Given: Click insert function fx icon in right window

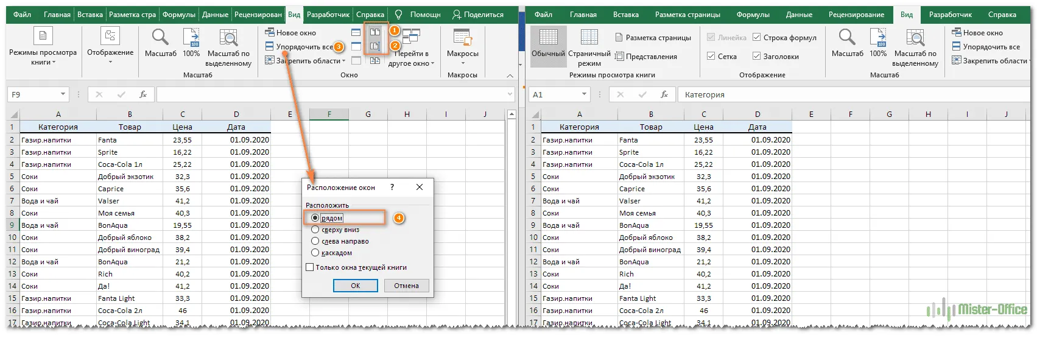Looking at the screenshot, I should click(664, 94).
